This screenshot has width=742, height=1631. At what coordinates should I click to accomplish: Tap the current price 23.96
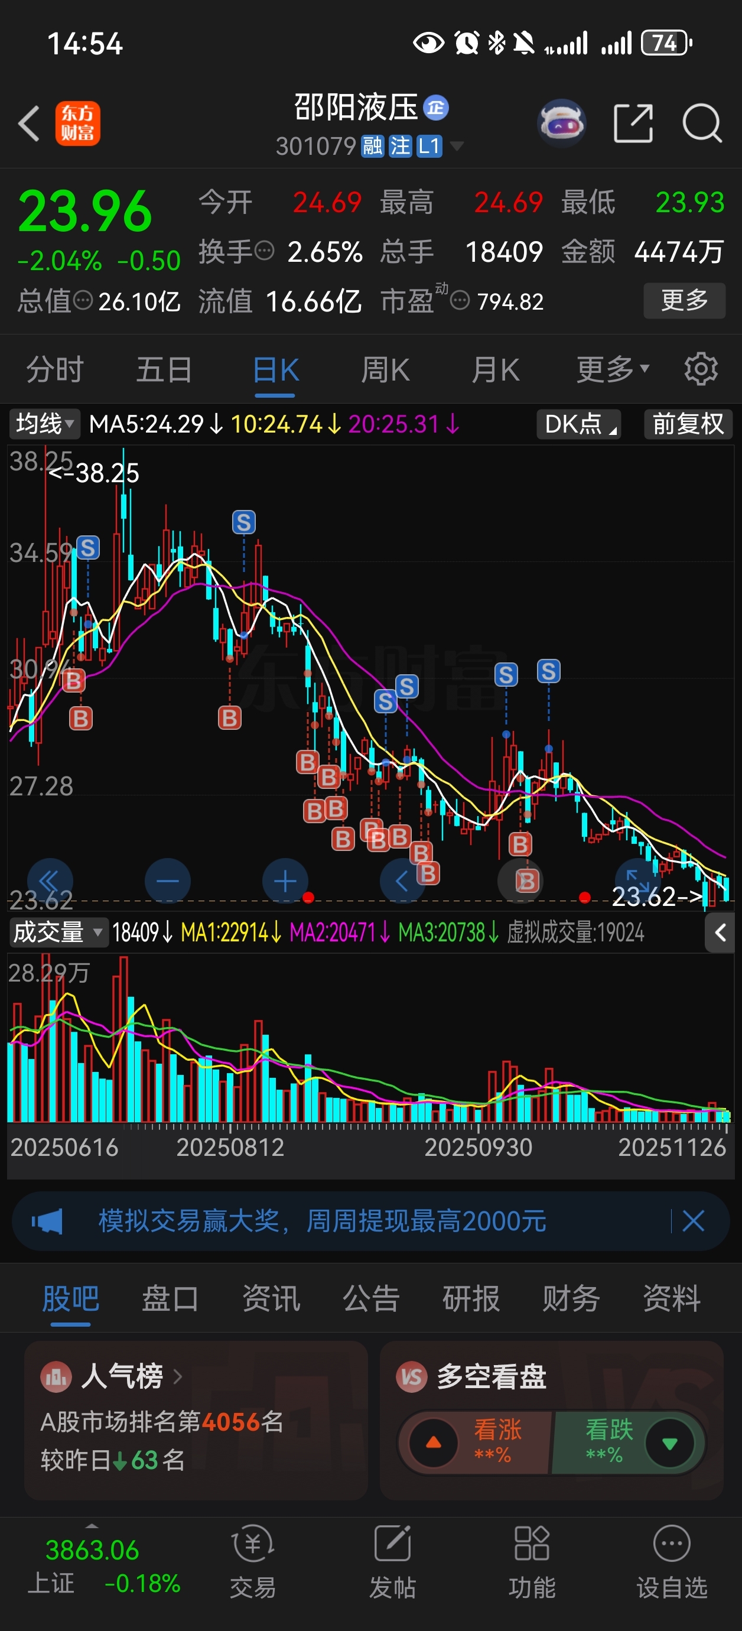[x=85, y=212]
